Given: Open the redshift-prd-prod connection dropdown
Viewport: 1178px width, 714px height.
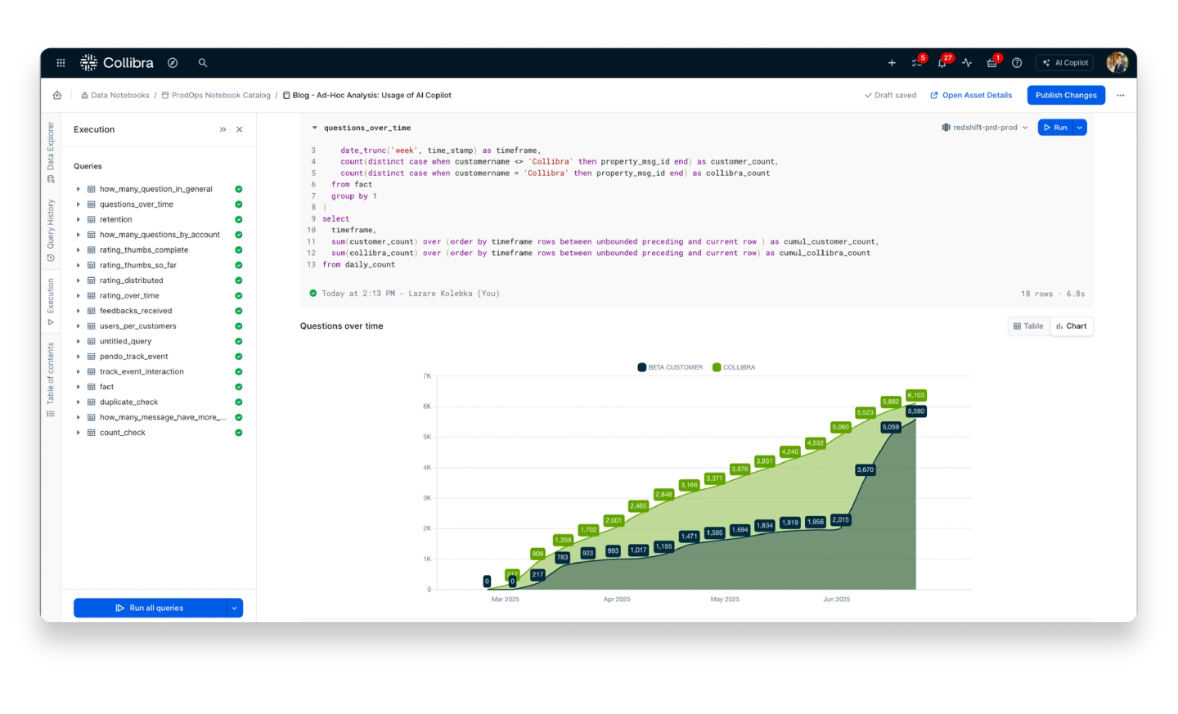Looking at the screenshot, I should coord(985,128).
